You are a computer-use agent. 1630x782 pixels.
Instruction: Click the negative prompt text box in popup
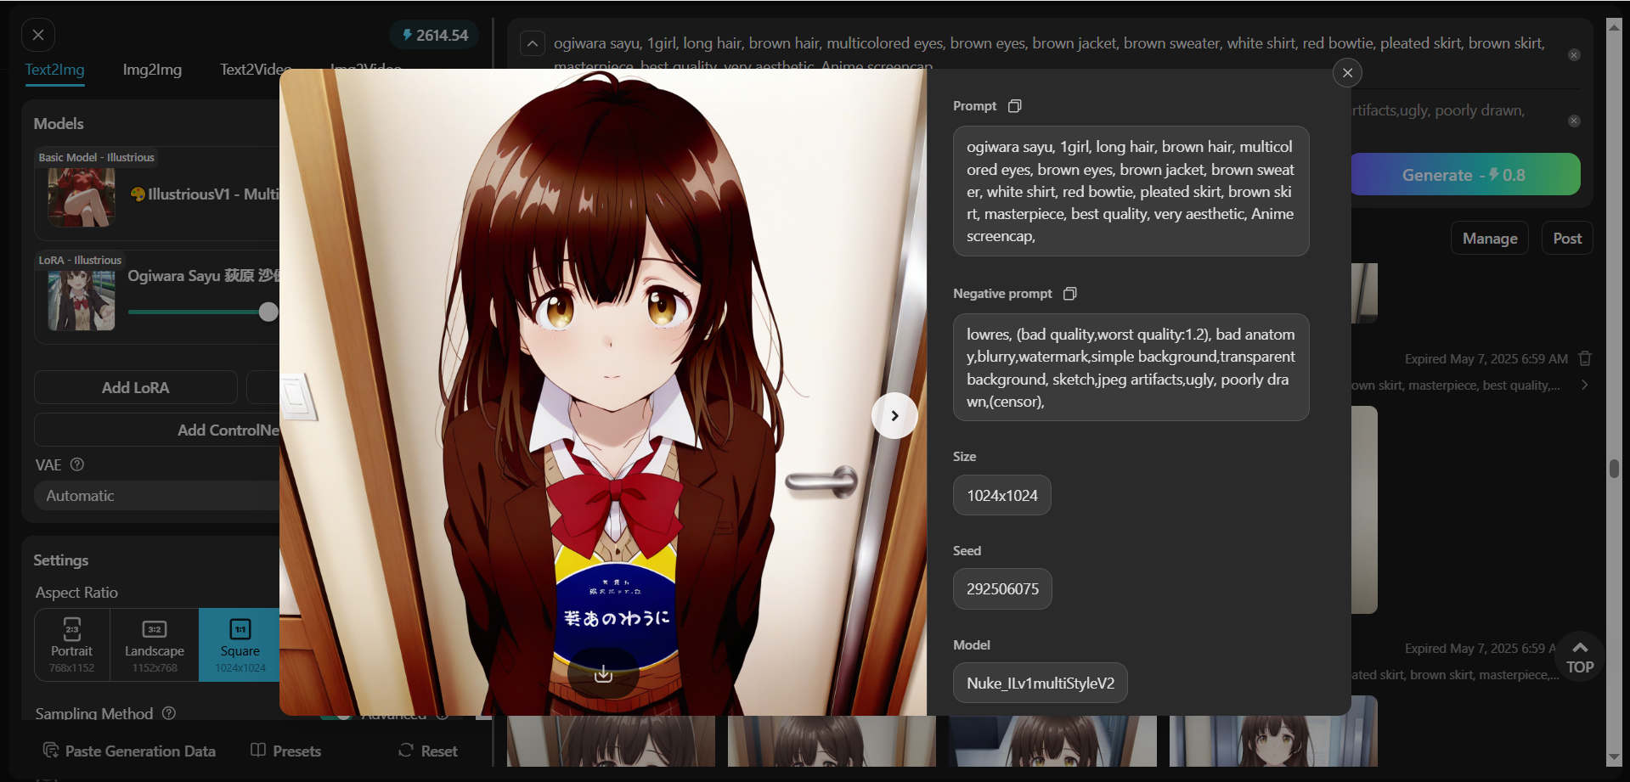pos(1131,368)
